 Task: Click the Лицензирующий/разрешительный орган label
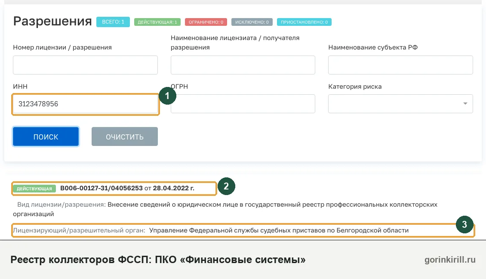point(79,230)
